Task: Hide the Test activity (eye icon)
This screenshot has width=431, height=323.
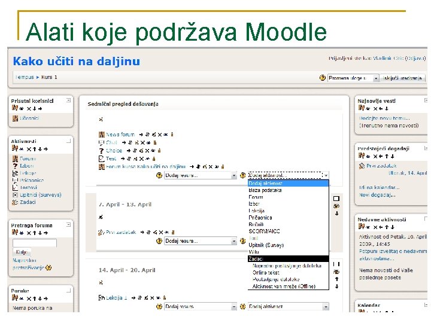Action: pyautogui.click(x=148, y=159)
